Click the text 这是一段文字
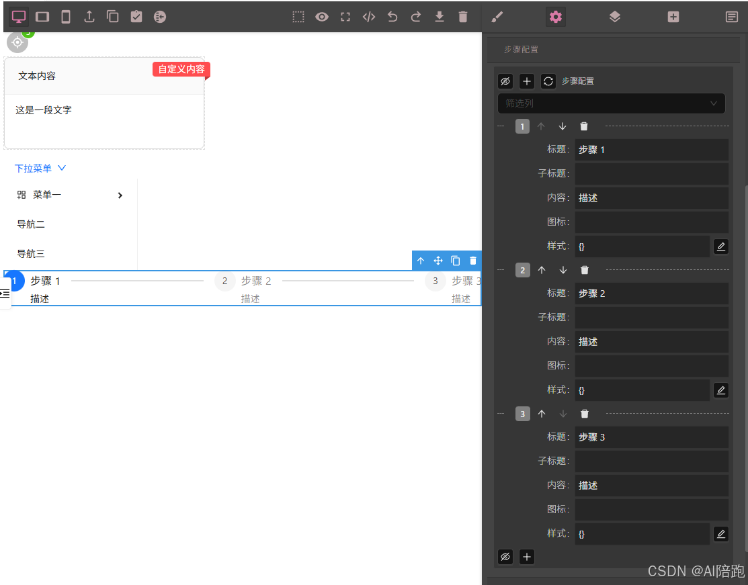The image size is (748, 585). coord(44,110)
